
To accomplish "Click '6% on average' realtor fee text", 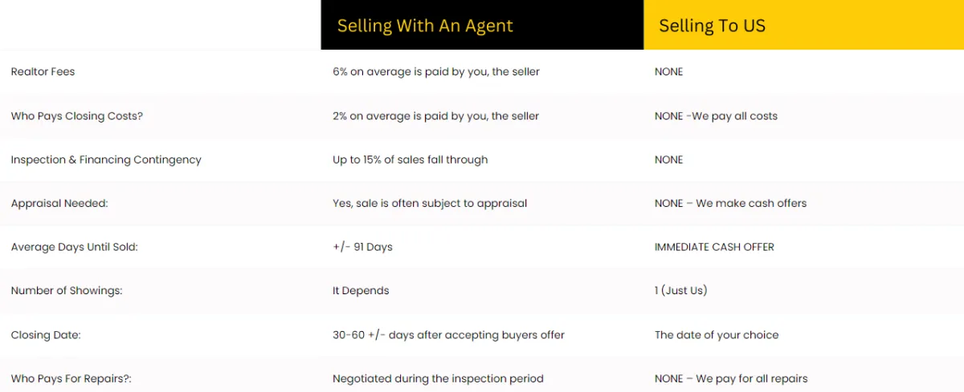I will pyautogui.click(x=435, y=72).
